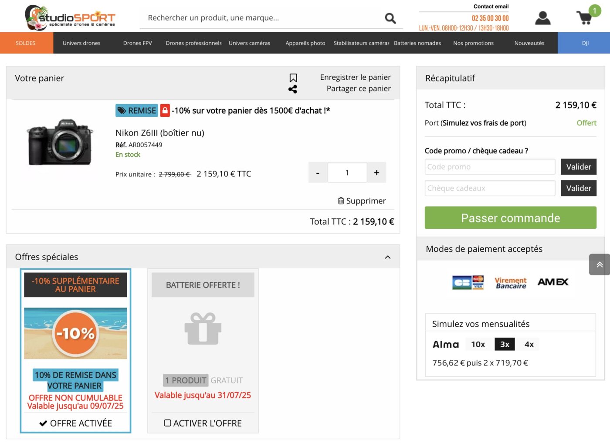
Task: Click the -10% supplémentaire au panier banner
Action: click(x=75, y=285)
